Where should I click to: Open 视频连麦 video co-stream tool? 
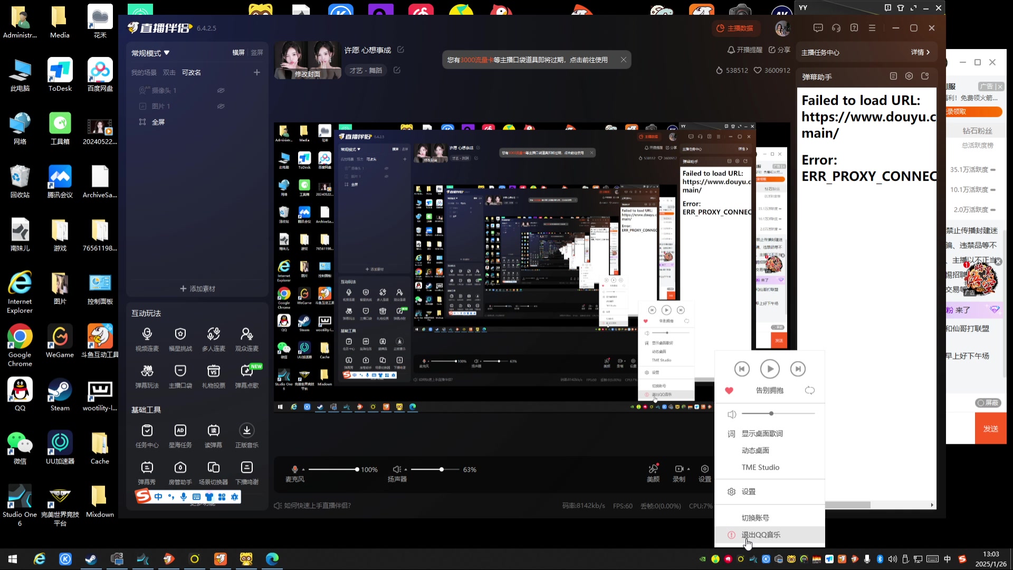147,338
